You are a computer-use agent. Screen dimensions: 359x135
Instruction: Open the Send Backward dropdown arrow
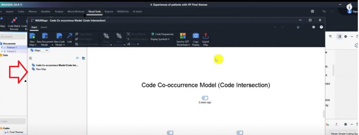(x=125, y=45)
